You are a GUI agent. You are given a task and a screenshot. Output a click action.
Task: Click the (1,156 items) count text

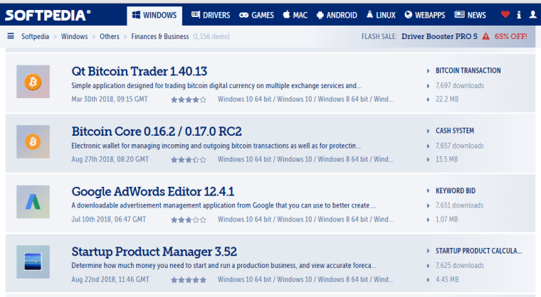pyautogui.click(x=211, y=36)
